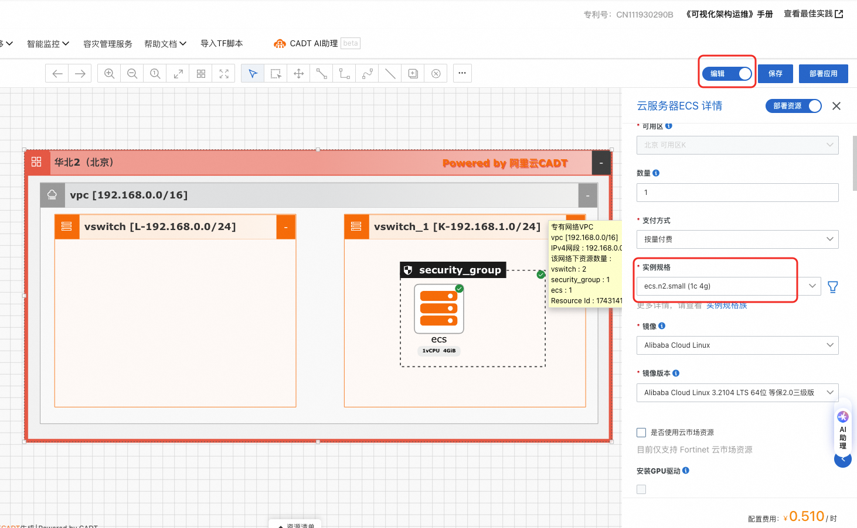
Task: Click the info icon beside 镜像
Action: point(662,326)
